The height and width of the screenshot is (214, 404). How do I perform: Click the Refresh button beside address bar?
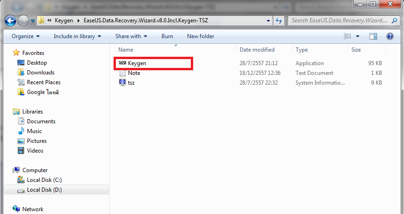tap(278, 20)
